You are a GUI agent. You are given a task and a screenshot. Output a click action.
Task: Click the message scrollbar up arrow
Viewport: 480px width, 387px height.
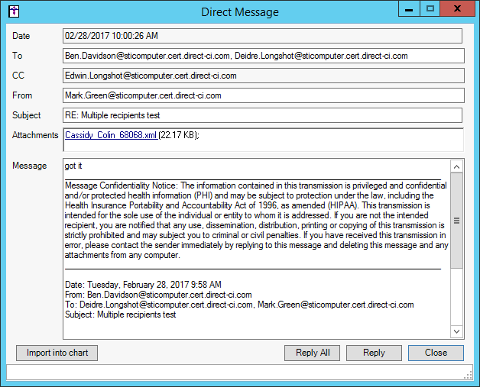point(456,166)
